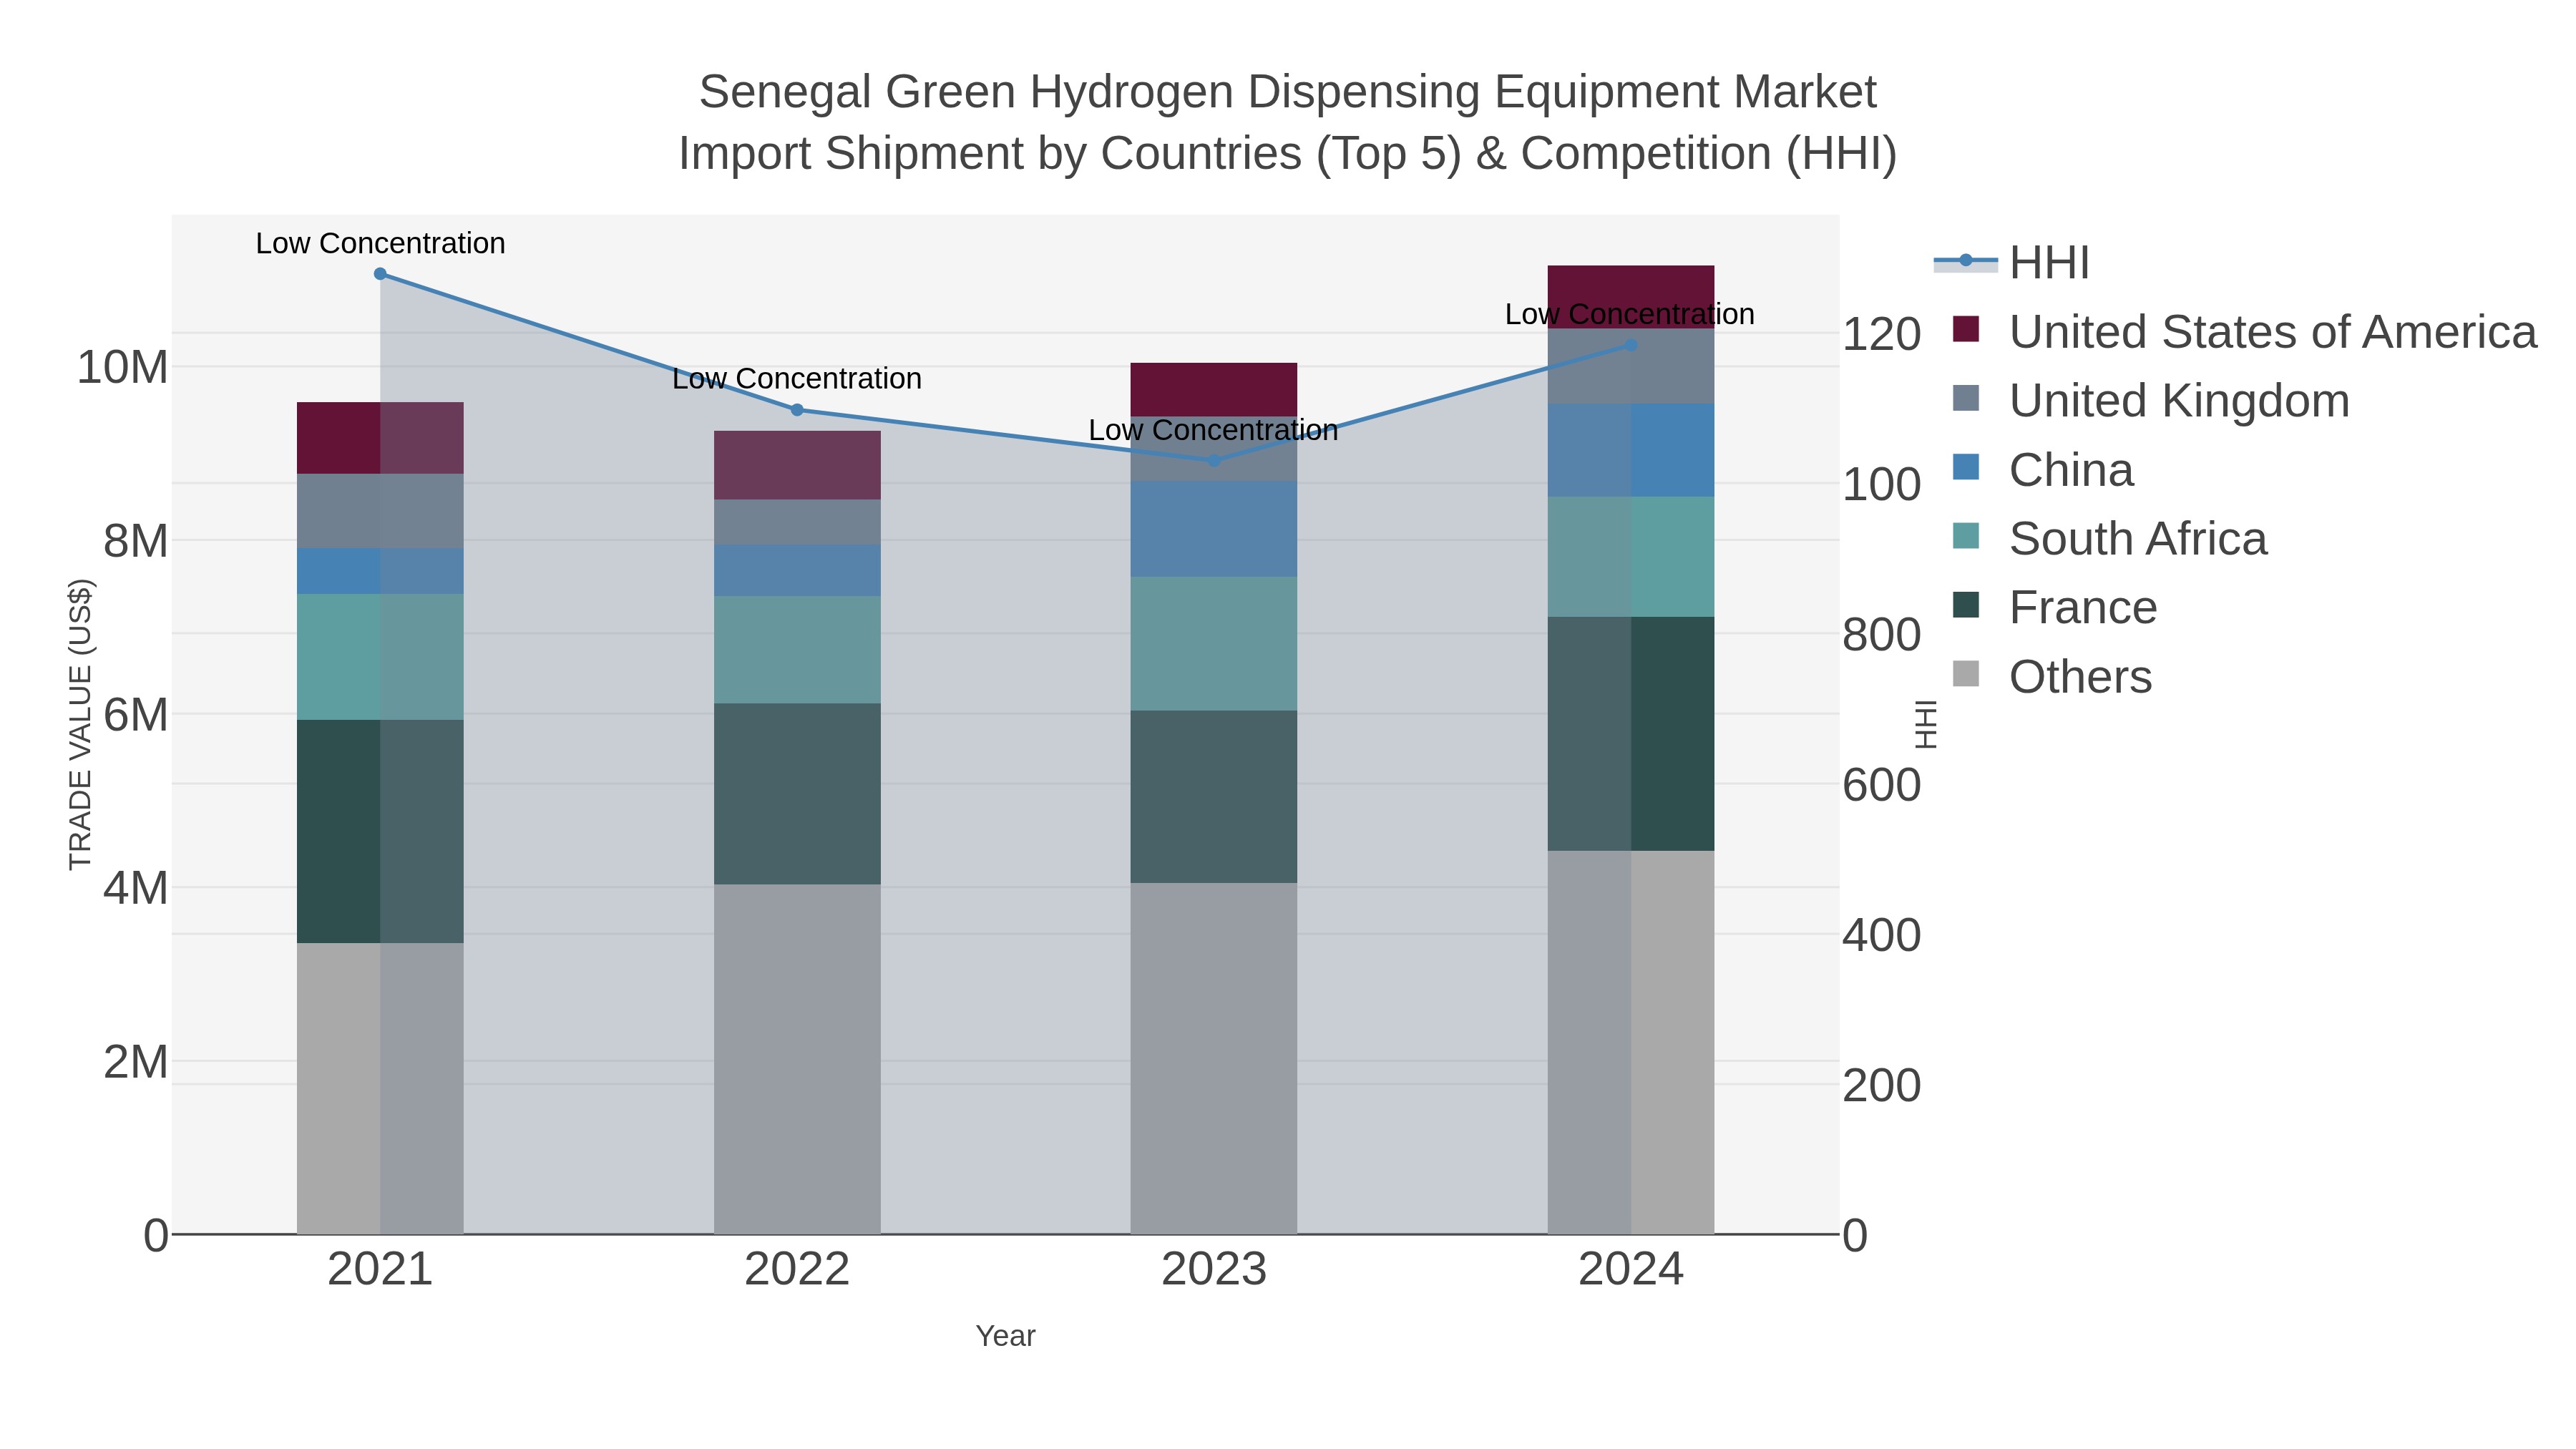Screen dimensions: 2576x1449
Task: Click Low Concentration annotation above 2024
Action: [x=1630, y=314]
